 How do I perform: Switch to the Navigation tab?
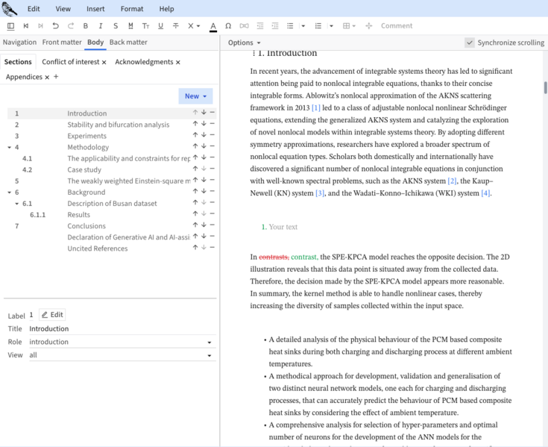pos(19,43)
